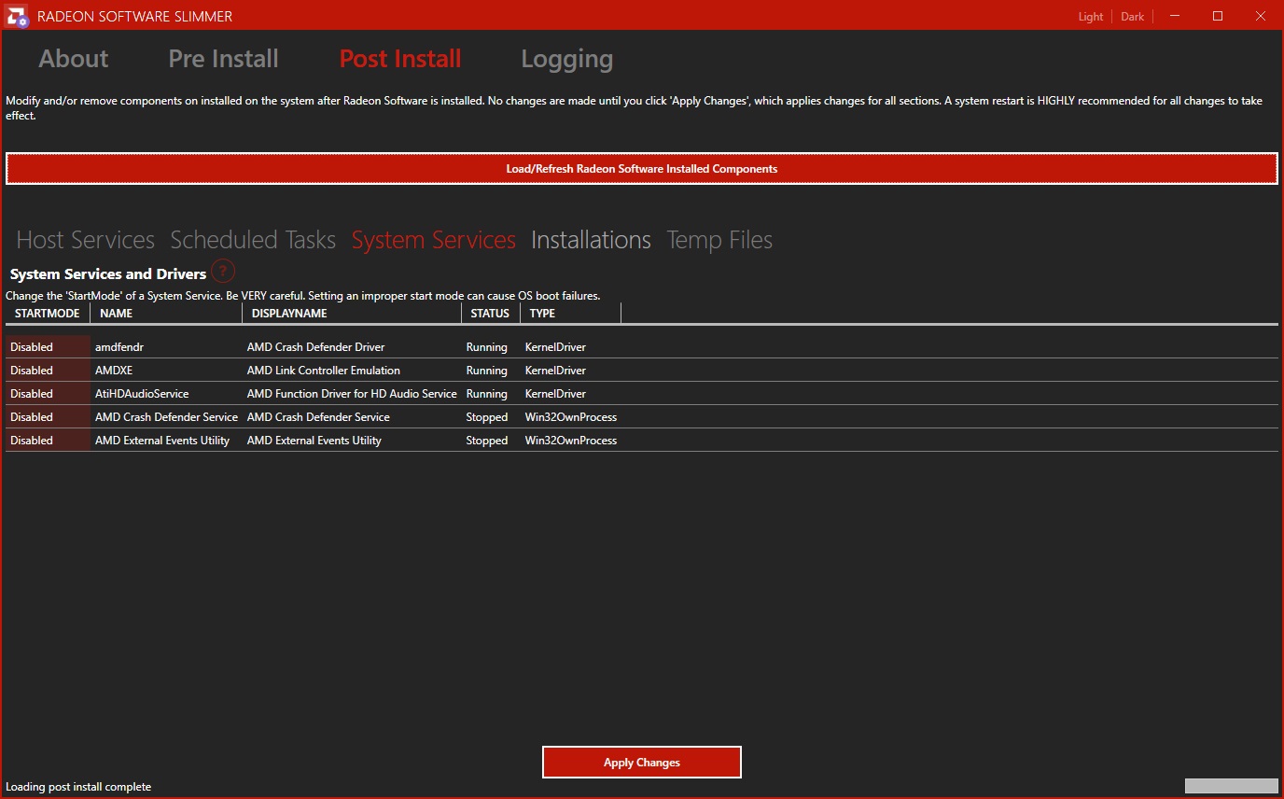The image size is (1284, 799).
Task: Open the Logging tab
Action: click(567, 60)
